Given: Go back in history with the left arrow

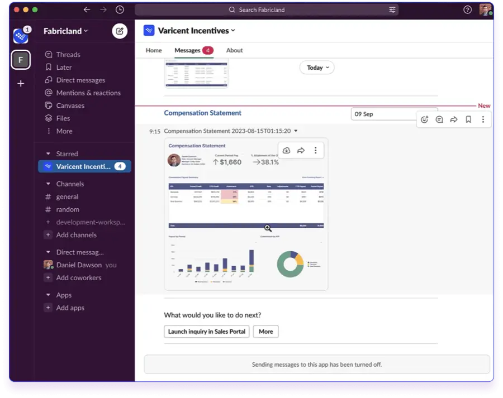Looking at the screenshot, I should (87, 9).
